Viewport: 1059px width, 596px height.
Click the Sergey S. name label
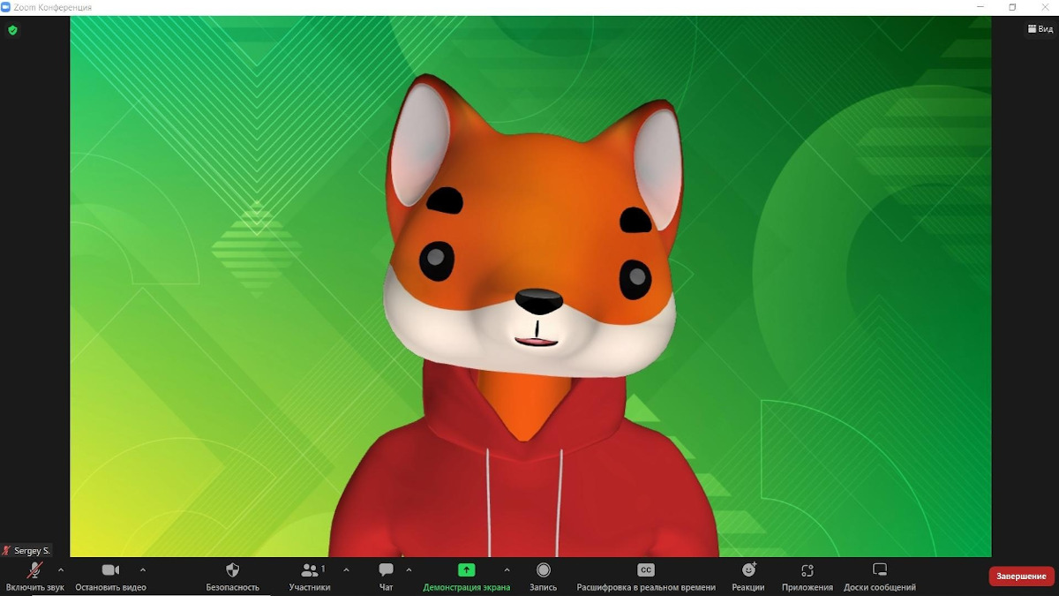tap(32, 551)
